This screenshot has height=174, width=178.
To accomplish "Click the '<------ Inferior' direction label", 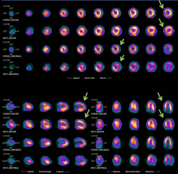I will [113, 172].
